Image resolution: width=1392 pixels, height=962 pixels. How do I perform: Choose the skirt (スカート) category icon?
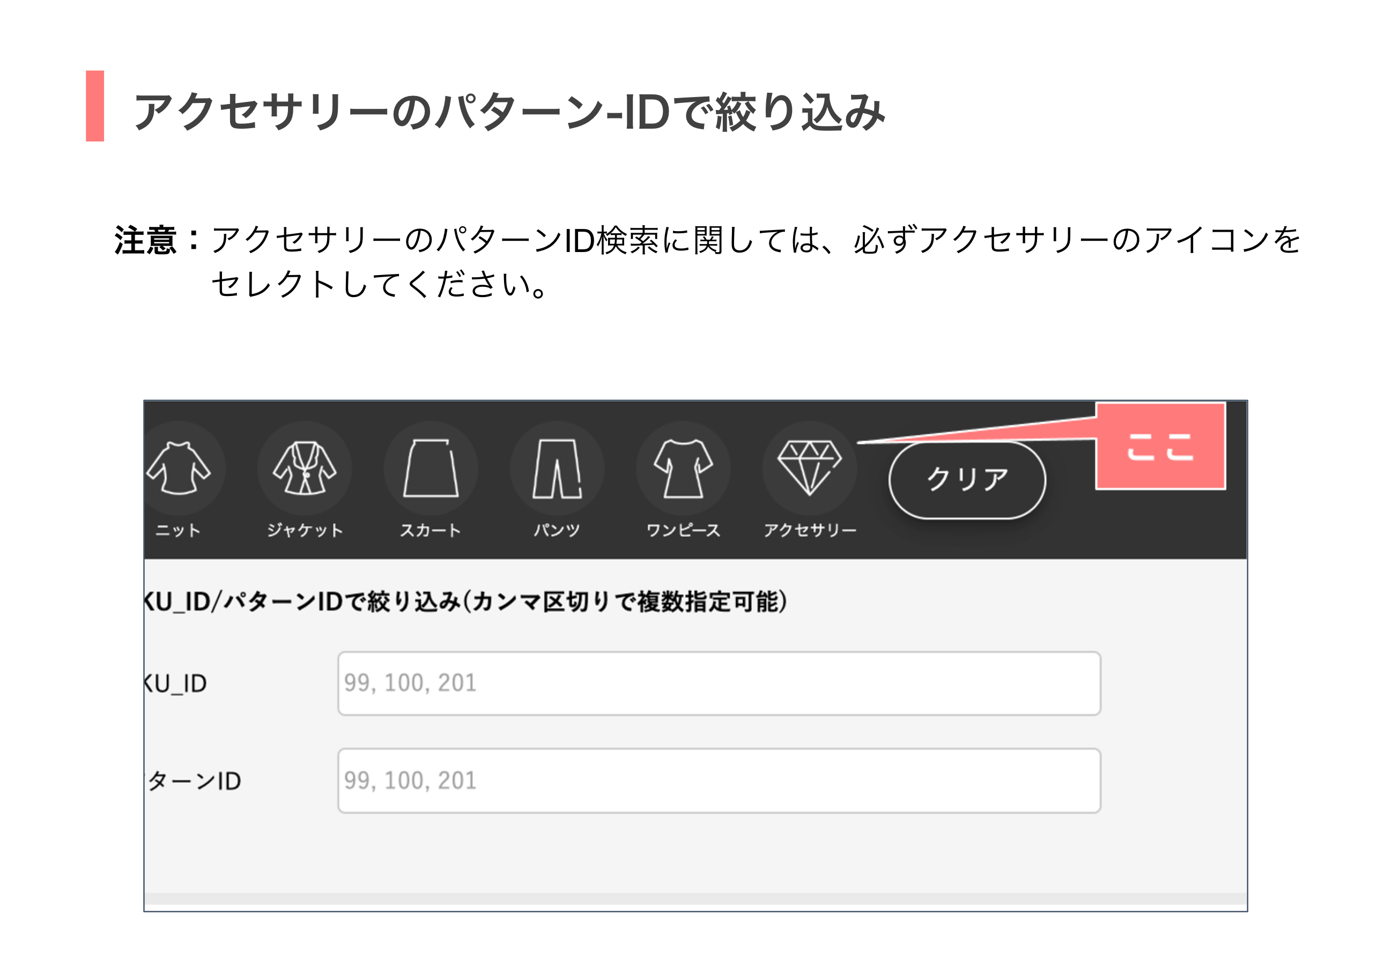click(431, 468)
